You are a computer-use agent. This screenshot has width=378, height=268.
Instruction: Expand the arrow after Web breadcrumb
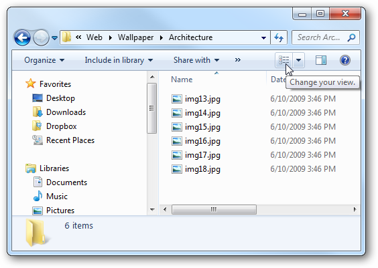(x=110, y=37)
